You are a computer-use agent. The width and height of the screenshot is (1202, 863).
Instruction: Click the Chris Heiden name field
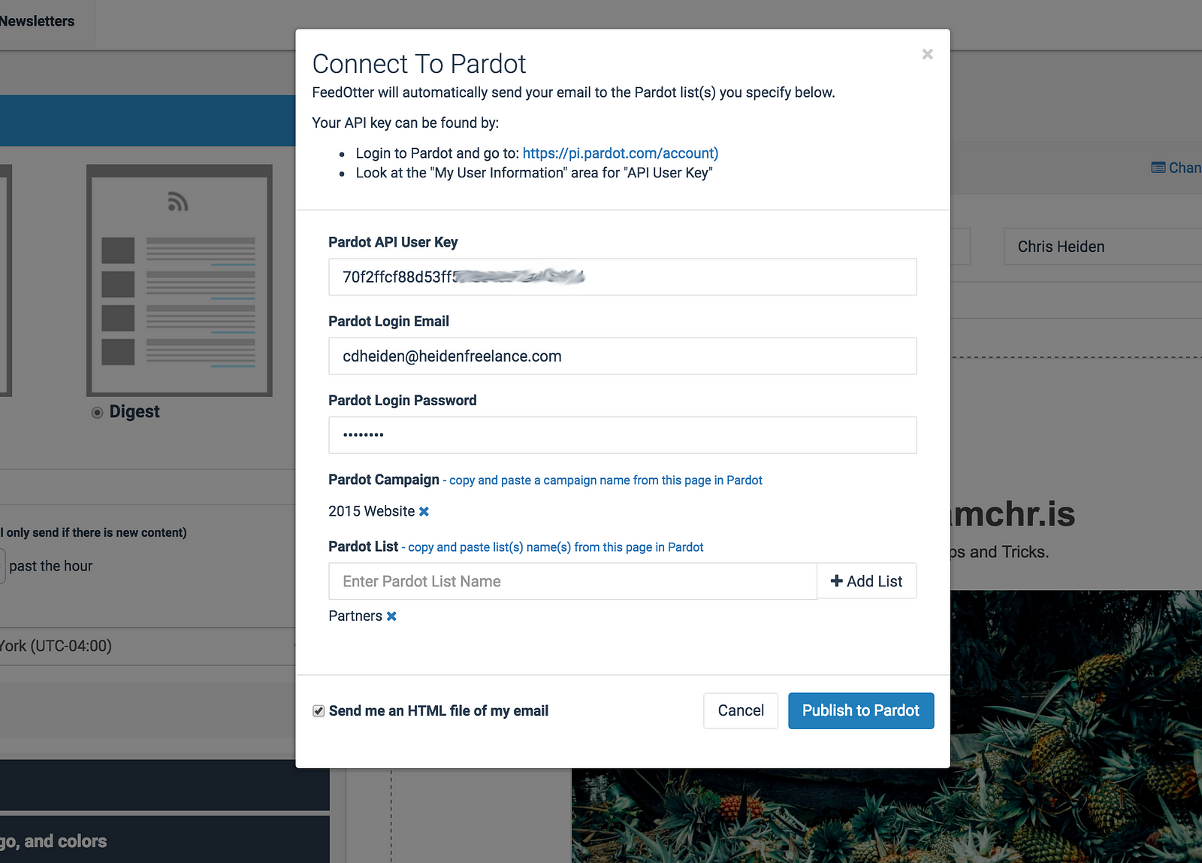pos(1103,247)
